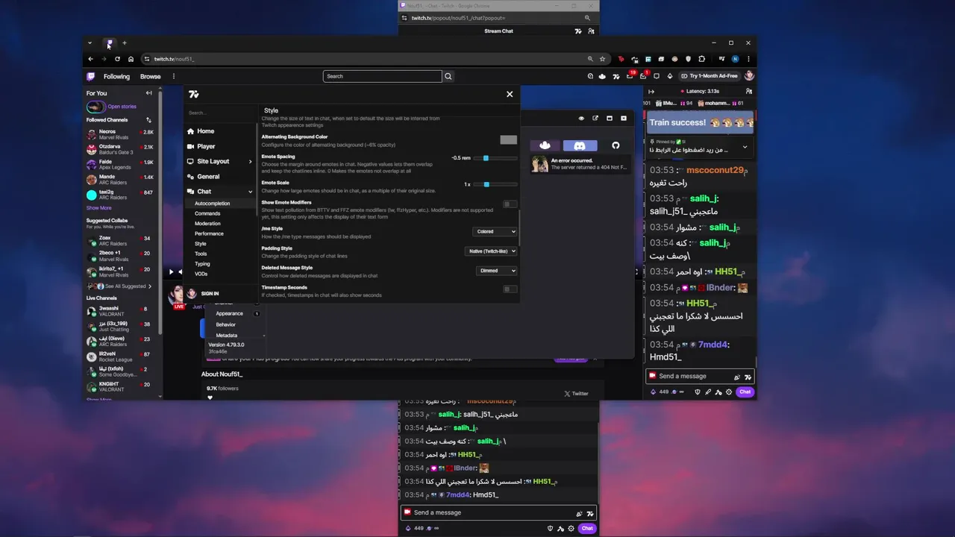This screenshot has height=537, width=955.
Task: Open the Following tab
Action: point(116,76)
